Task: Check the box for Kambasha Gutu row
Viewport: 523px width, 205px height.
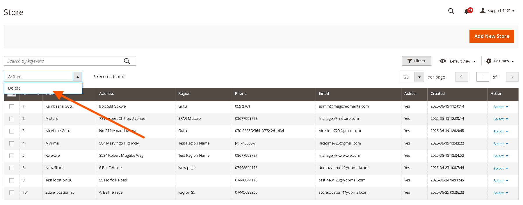Action: coord(12,107)
